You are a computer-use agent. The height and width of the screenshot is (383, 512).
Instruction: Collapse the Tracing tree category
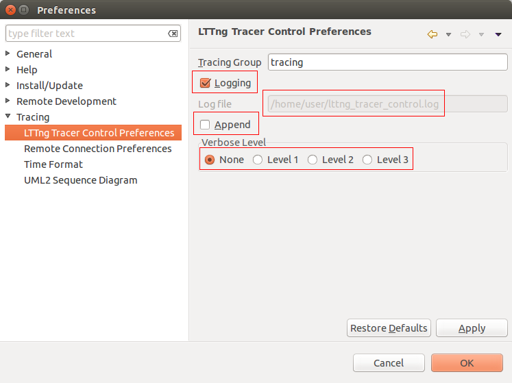point(8,116)
